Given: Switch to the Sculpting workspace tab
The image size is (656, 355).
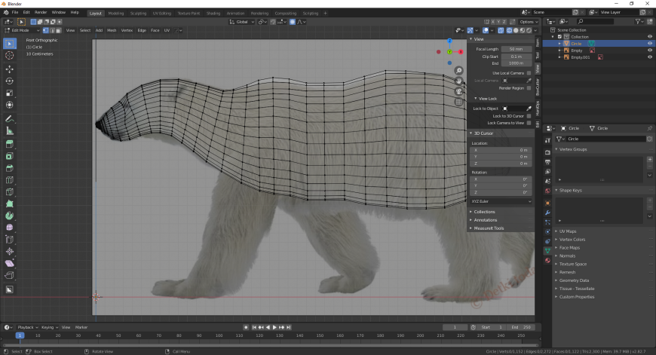Looking at the screenshot, I should [138, 13].
